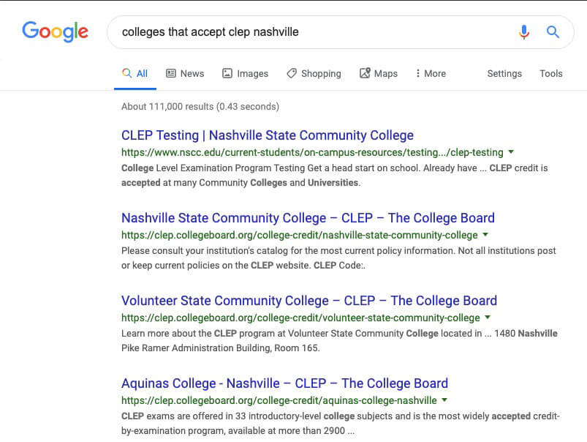Expand the More menu with three dots

[x=431, y=73]
